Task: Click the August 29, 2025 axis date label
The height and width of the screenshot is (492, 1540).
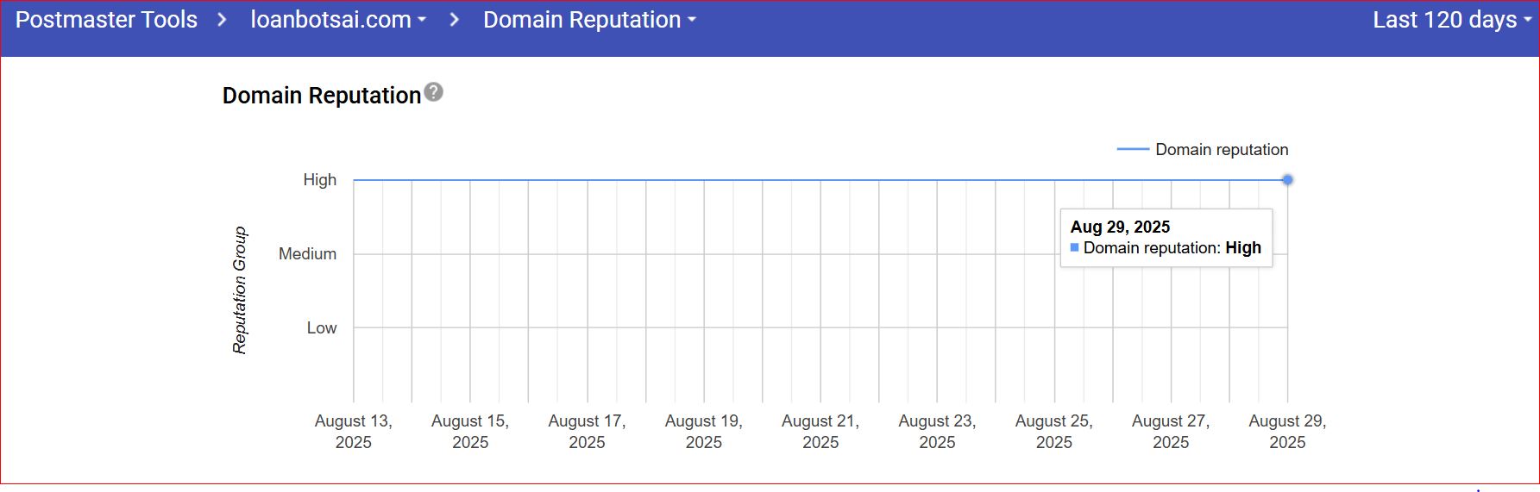Action: [1287, 432]
